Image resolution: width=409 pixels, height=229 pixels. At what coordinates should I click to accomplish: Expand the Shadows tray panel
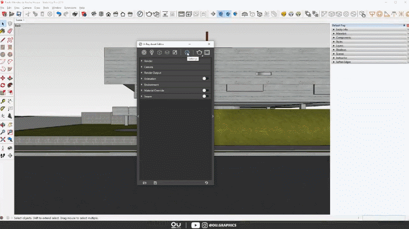click(x=341, y=50)
